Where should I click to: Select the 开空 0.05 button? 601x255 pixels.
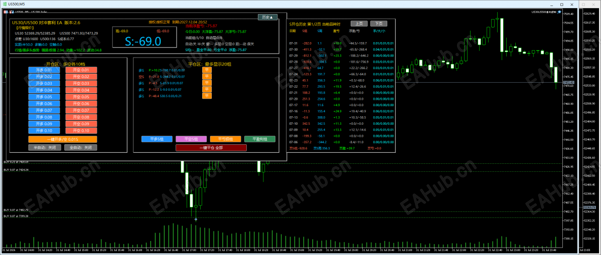[81, 97]
